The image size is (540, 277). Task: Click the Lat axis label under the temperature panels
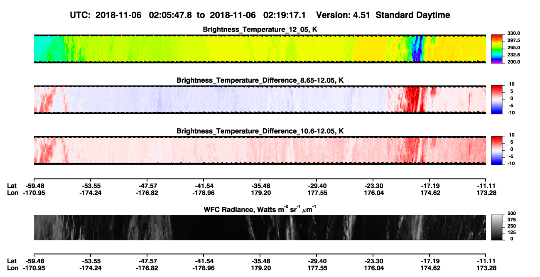pos(12,186)
